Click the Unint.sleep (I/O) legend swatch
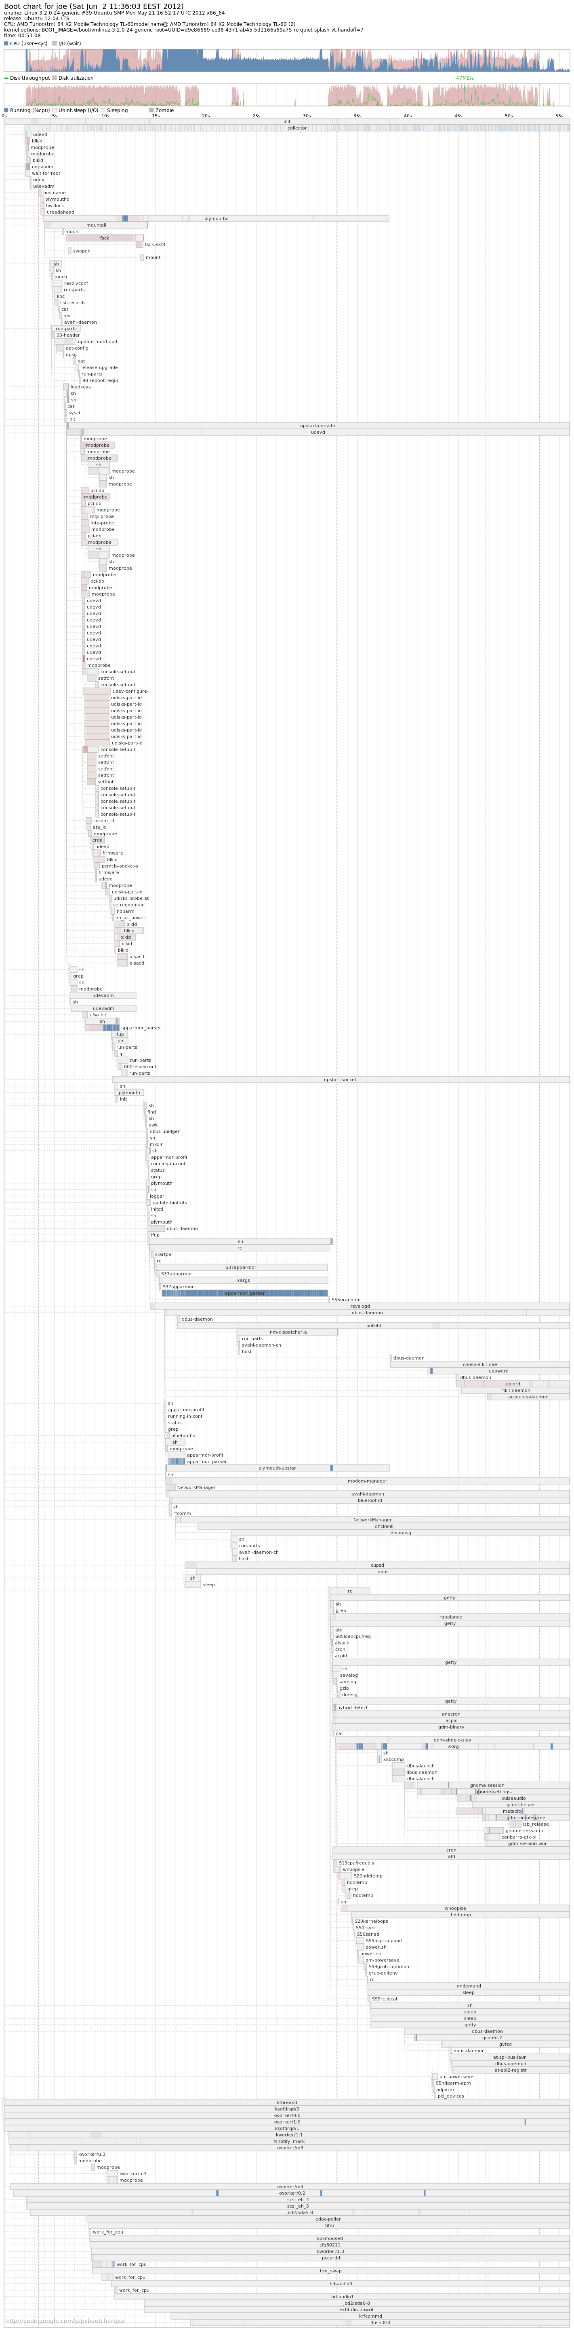The width and height of the screenshot is (574, 2329). point(54,110)
